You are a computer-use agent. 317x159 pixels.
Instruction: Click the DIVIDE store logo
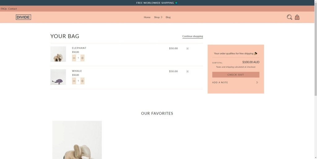tap(24, 17)
